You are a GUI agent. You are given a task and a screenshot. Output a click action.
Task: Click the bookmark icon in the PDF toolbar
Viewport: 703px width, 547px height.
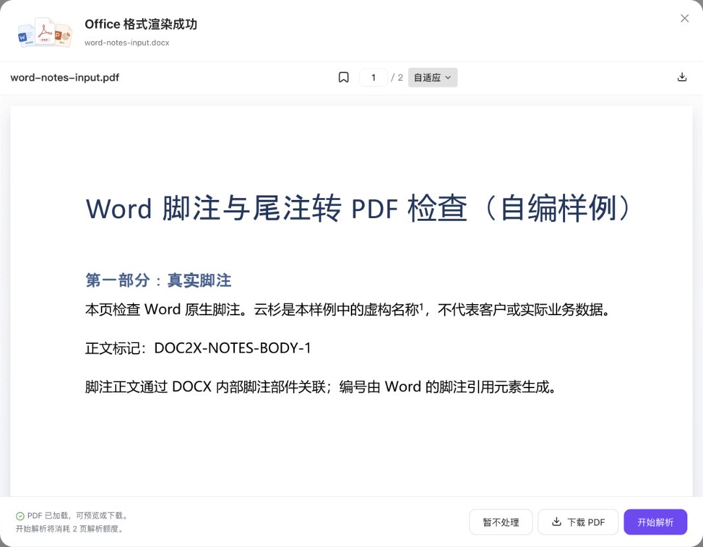(344, 77)
